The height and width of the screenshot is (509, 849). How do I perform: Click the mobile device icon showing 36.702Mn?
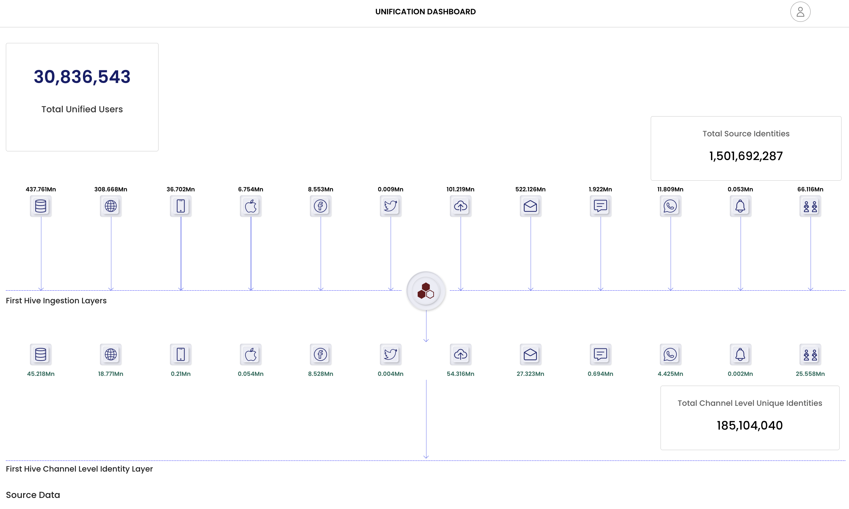pos(181,206)
